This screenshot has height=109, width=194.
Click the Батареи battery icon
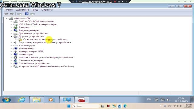pyautogui.click(x=15, y=28)
